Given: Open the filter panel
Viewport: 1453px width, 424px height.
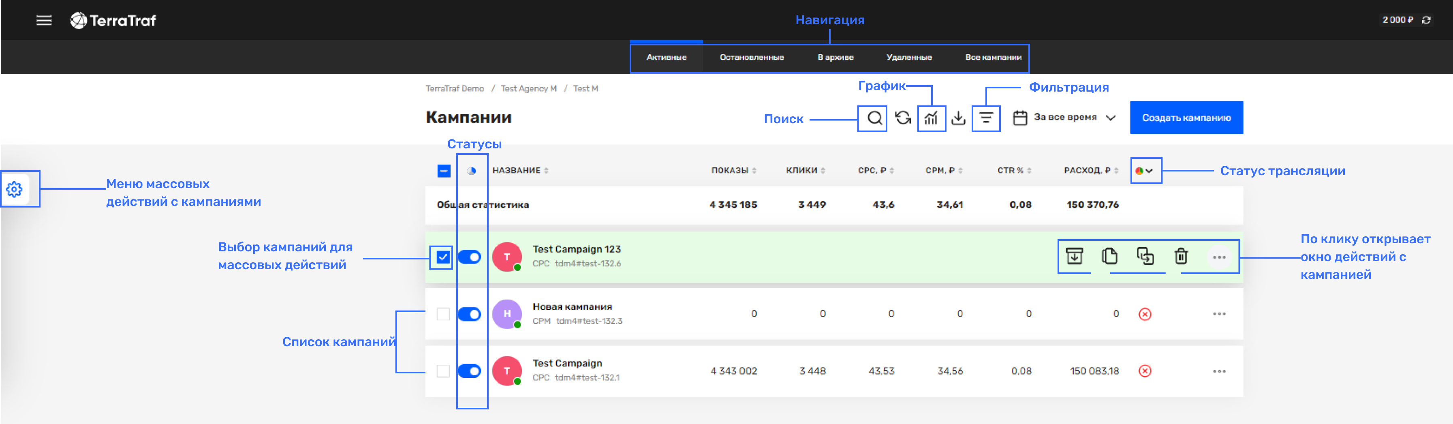Looking at the screenshot, I should point(986,118).
